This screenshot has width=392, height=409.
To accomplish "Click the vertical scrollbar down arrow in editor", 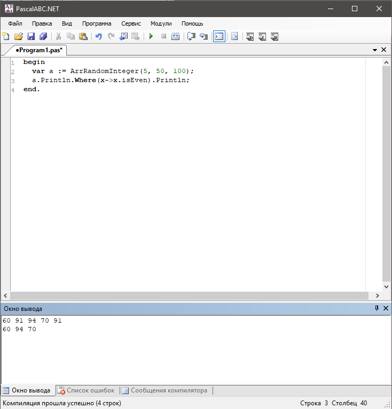I will coord(387,287).
